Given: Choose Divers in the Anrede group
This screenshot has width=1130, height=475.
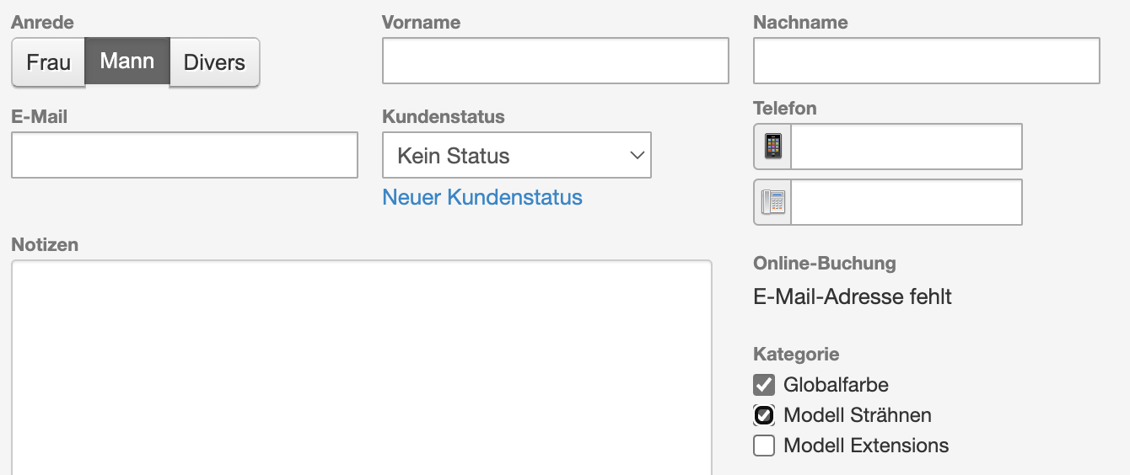Looking at the screenshot, I should 214,62.
